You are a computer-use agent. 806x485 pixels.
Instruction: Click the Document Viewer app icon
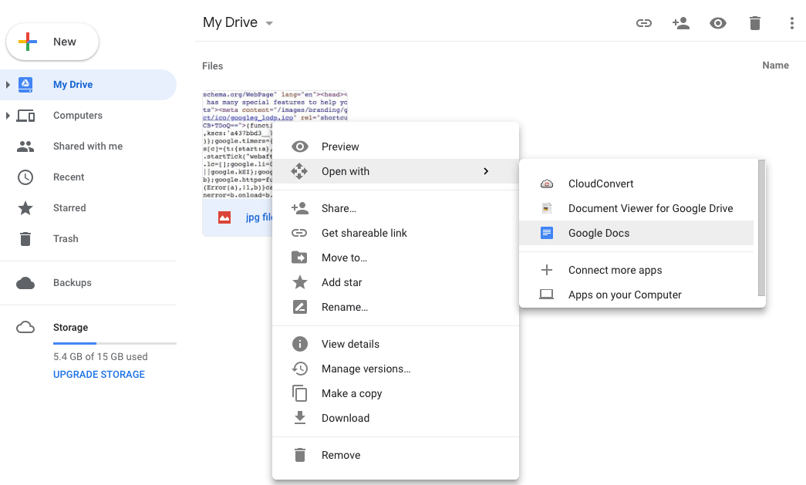point(546,208)
